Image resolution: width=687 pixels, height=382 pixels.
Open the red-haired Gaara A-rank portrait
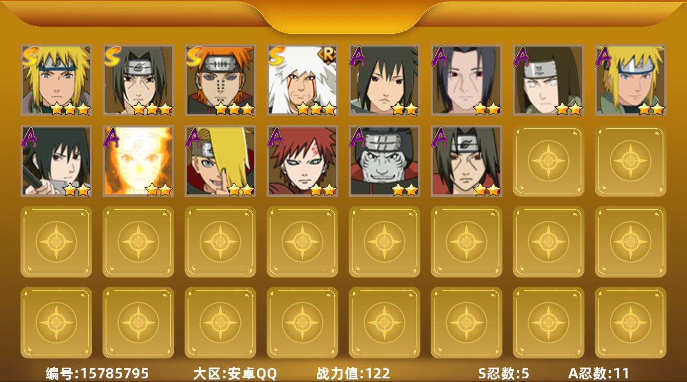click(x=302, y=161)
